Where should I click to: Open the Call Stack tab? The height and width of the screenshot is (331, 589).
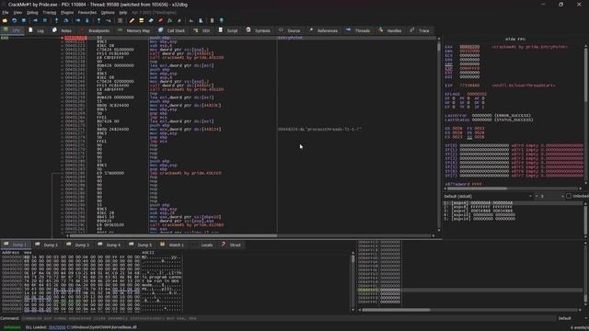coord(172,30)
